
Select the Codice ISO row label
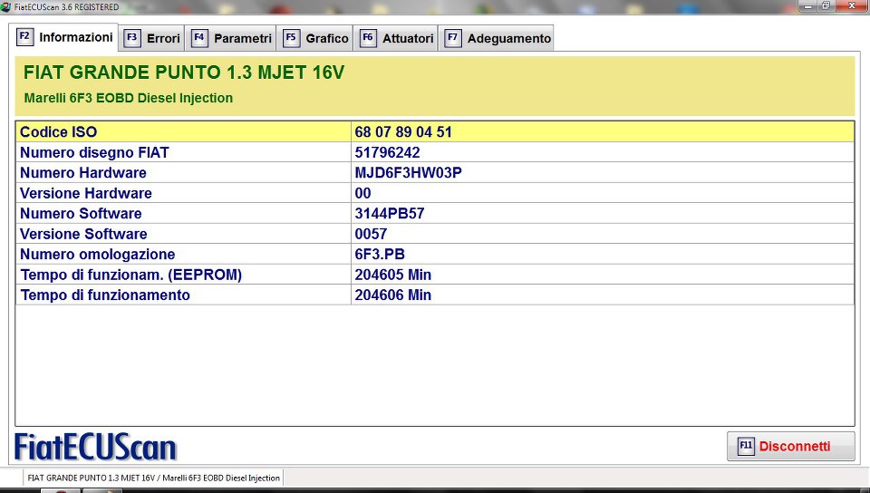coord(58,132)
